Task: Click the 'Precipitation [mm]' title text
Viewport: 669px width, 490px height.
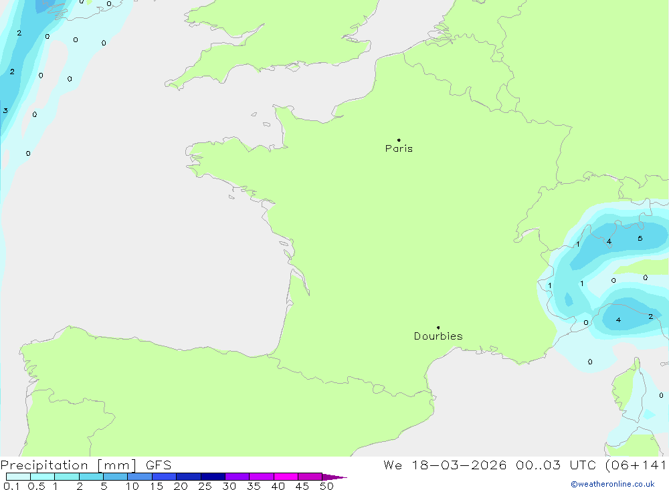Action: (68, 465)
